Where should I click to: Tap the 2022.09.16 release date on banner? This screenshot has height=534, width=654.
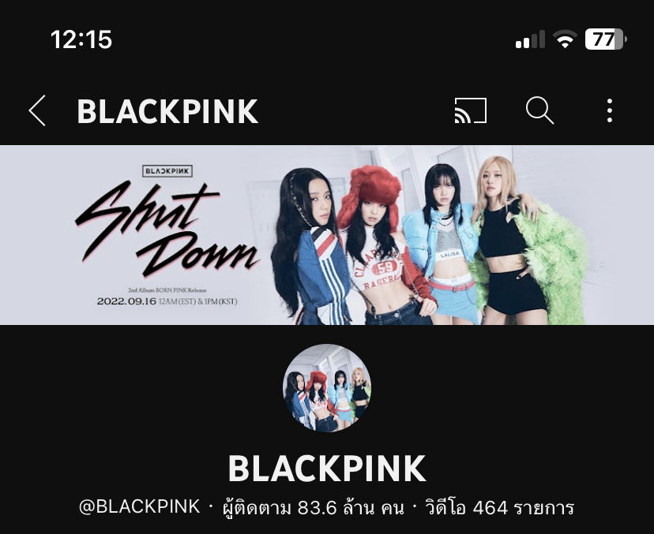126,301
